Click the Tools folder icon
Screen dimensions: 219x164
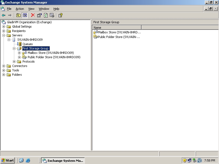click(x=9, y=70)
